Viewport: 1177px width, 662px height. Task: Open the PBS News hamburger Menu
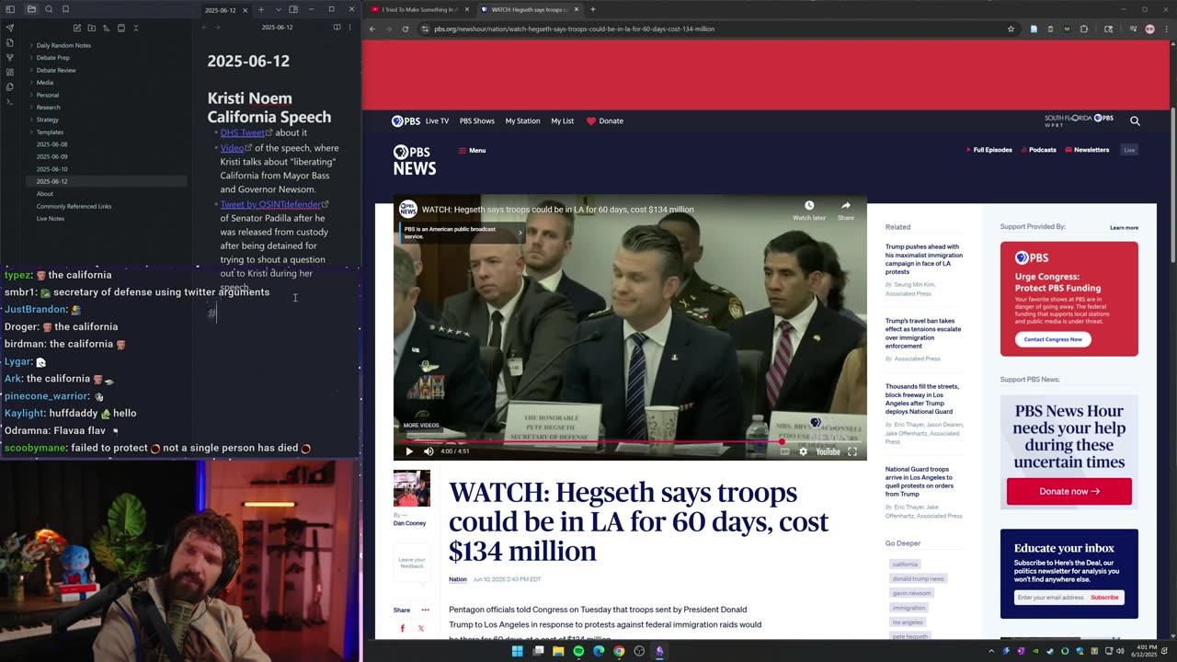472,150
